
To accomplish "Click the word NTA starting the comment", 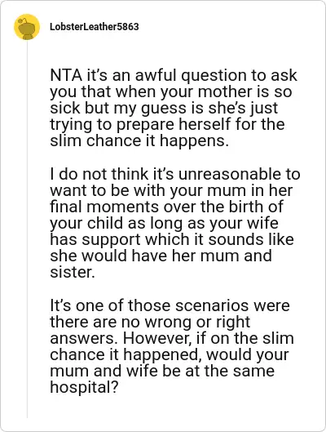I will pos(66,75).
